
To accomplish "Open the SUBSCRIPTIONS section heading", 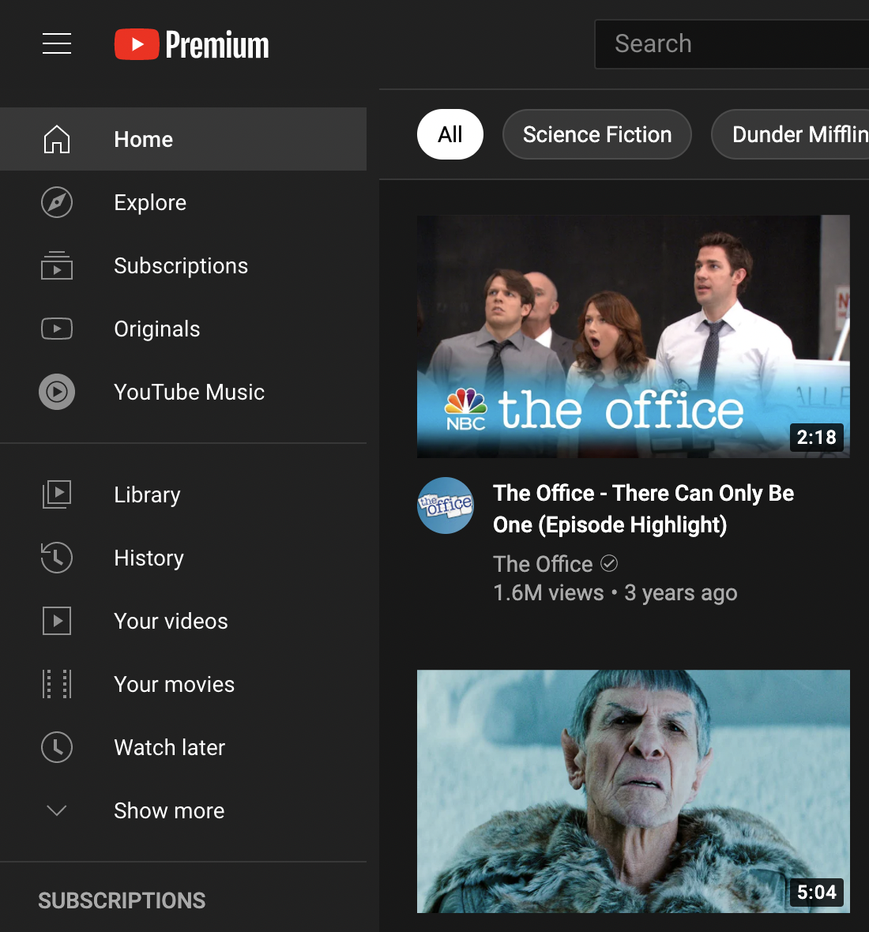I will (x=121, y=900).
